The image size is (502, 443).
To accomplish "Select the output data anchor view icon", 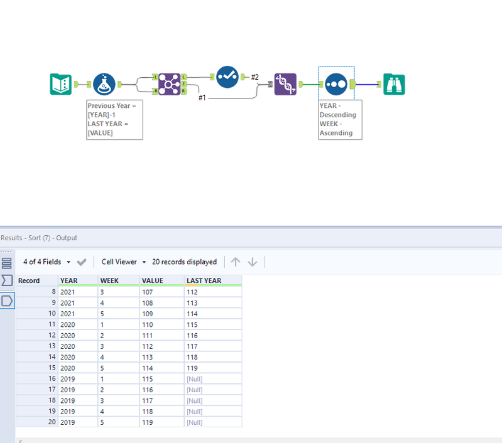I will coord(7,301).
